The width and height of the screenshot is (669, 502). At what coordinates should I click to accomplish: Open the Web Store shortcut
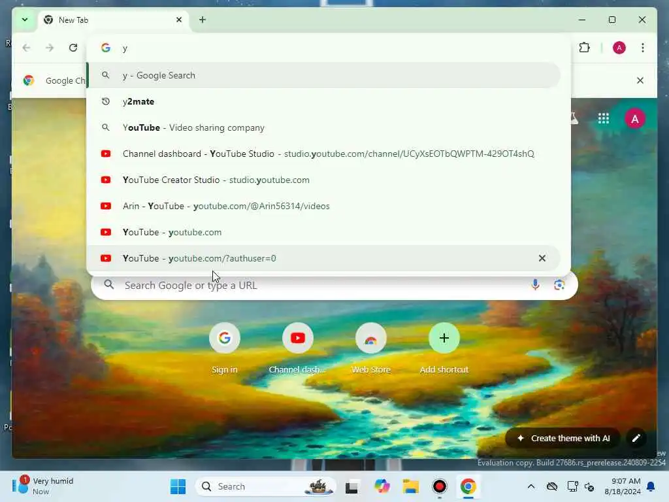[371, 348]
